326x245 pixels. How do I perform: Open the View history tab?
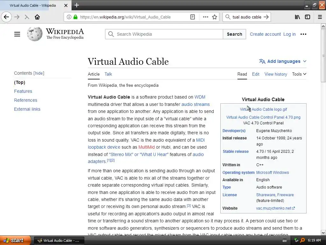pos(276,74)
